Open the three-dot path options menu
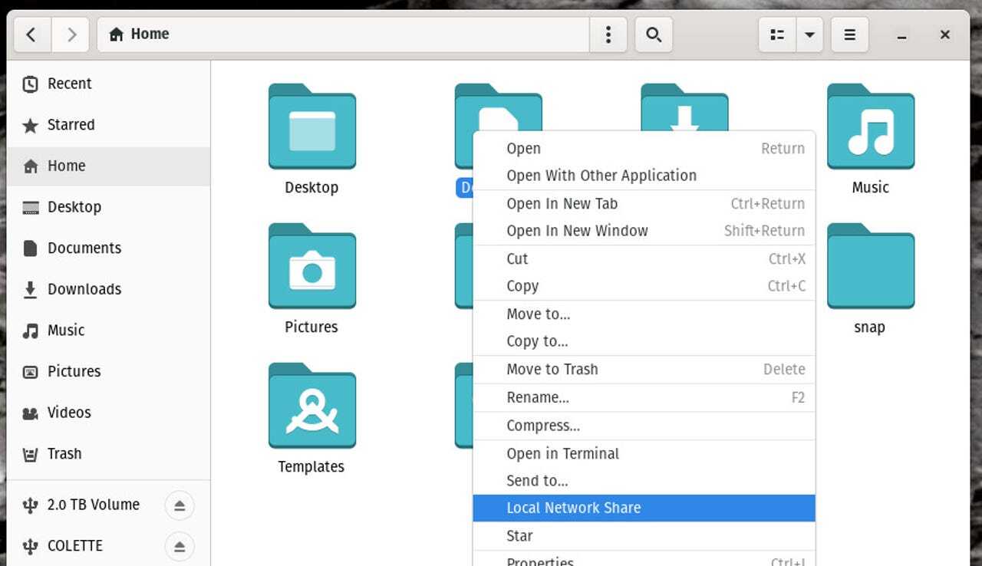982x566 pixels. click(x=608, y=35)
